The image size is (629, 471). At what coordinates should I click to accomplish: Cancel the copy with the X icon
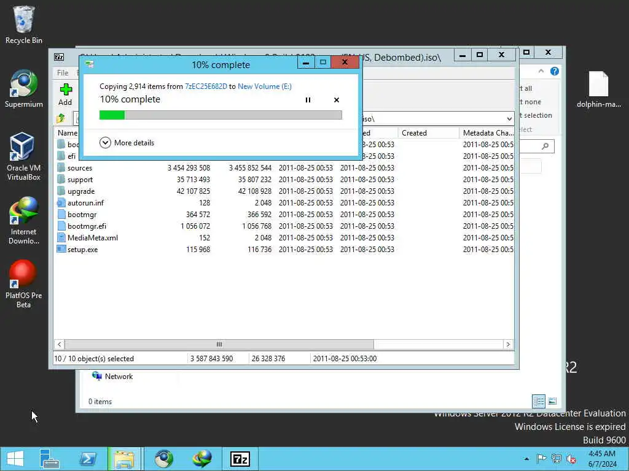(x=337, y=100)
